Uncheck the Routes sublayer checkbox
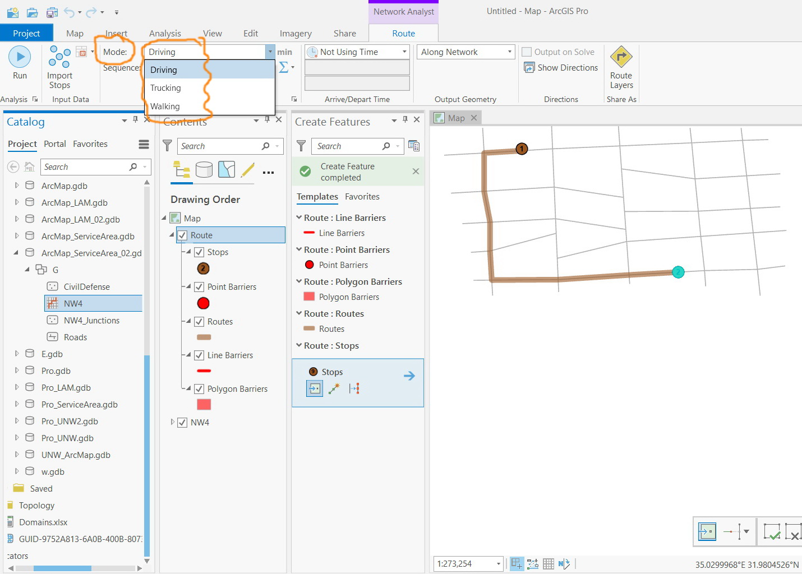This screenshot has width=802, height=574. pyautogui.click(x=199, y=322)
